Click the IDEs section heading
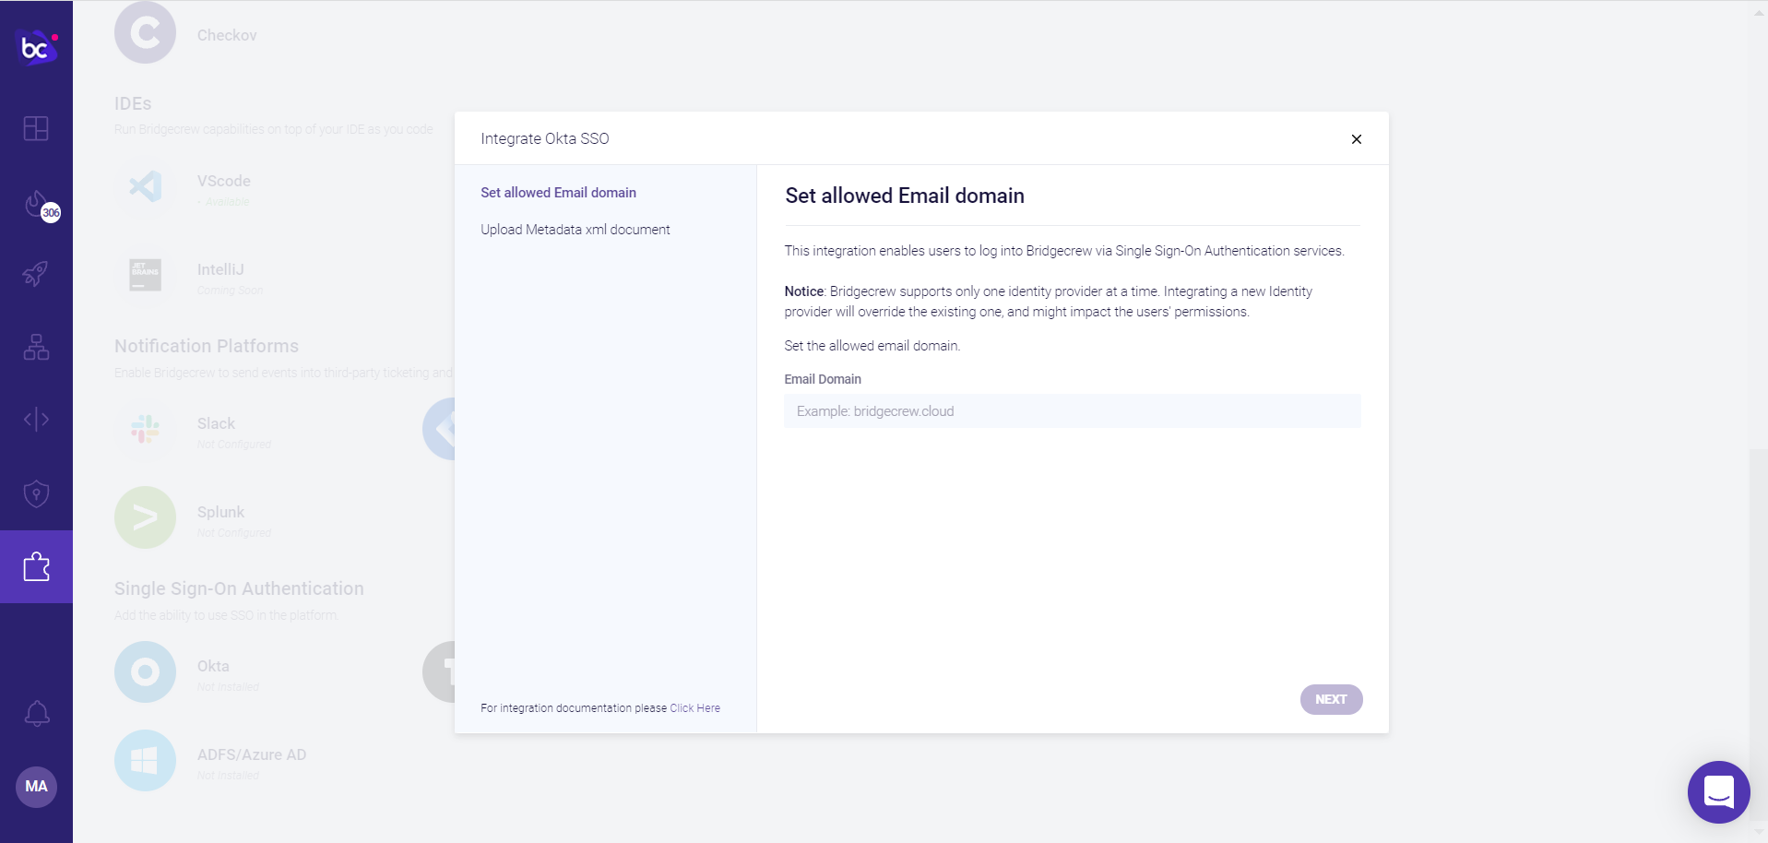Image resolution: width=1768 pixels, height=843 pixels. pyautogui.click(x=133, y=103)
